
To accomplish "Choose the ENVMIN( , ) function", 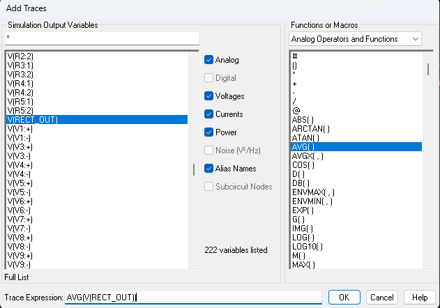I will [x=356, y=201].
